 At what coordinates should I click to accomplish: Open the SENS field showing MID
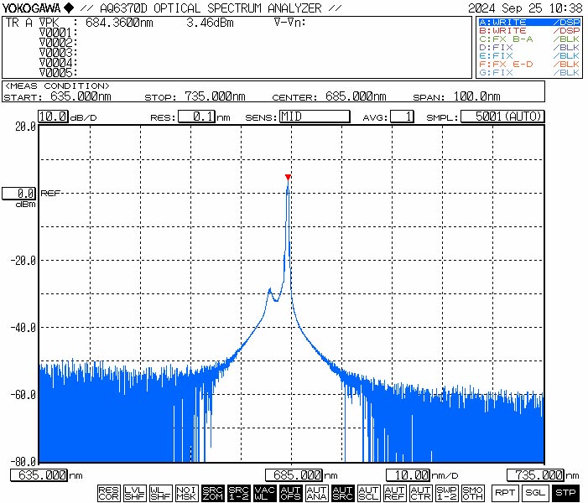tap(314, 117)
